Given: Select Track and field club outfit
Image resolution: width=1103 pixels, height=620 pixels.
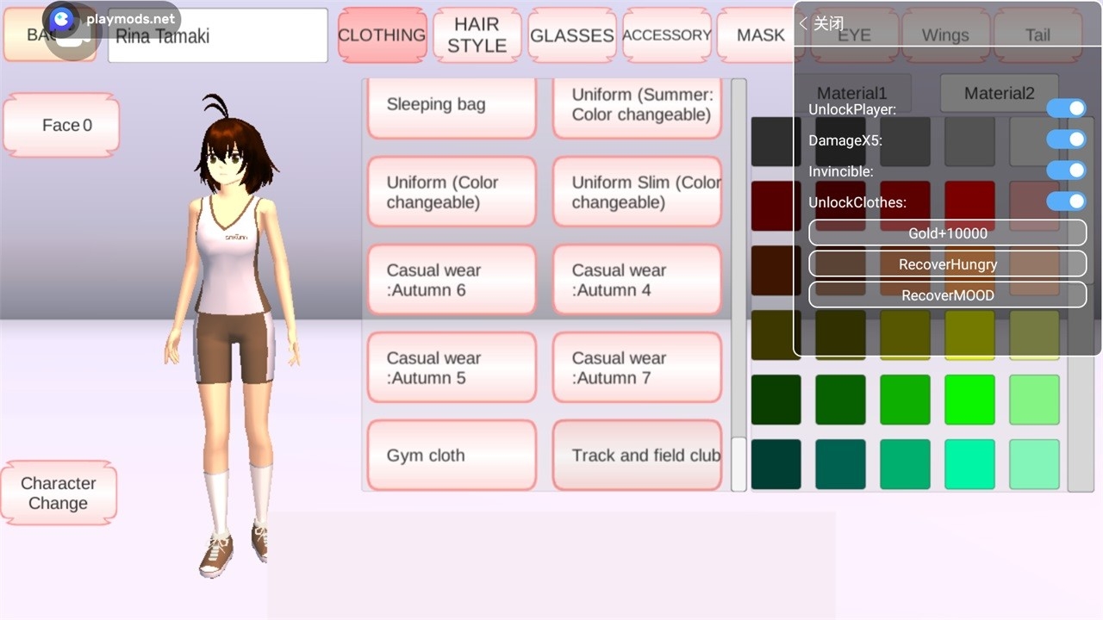Looking at the screenshot, I should point(637,456).
